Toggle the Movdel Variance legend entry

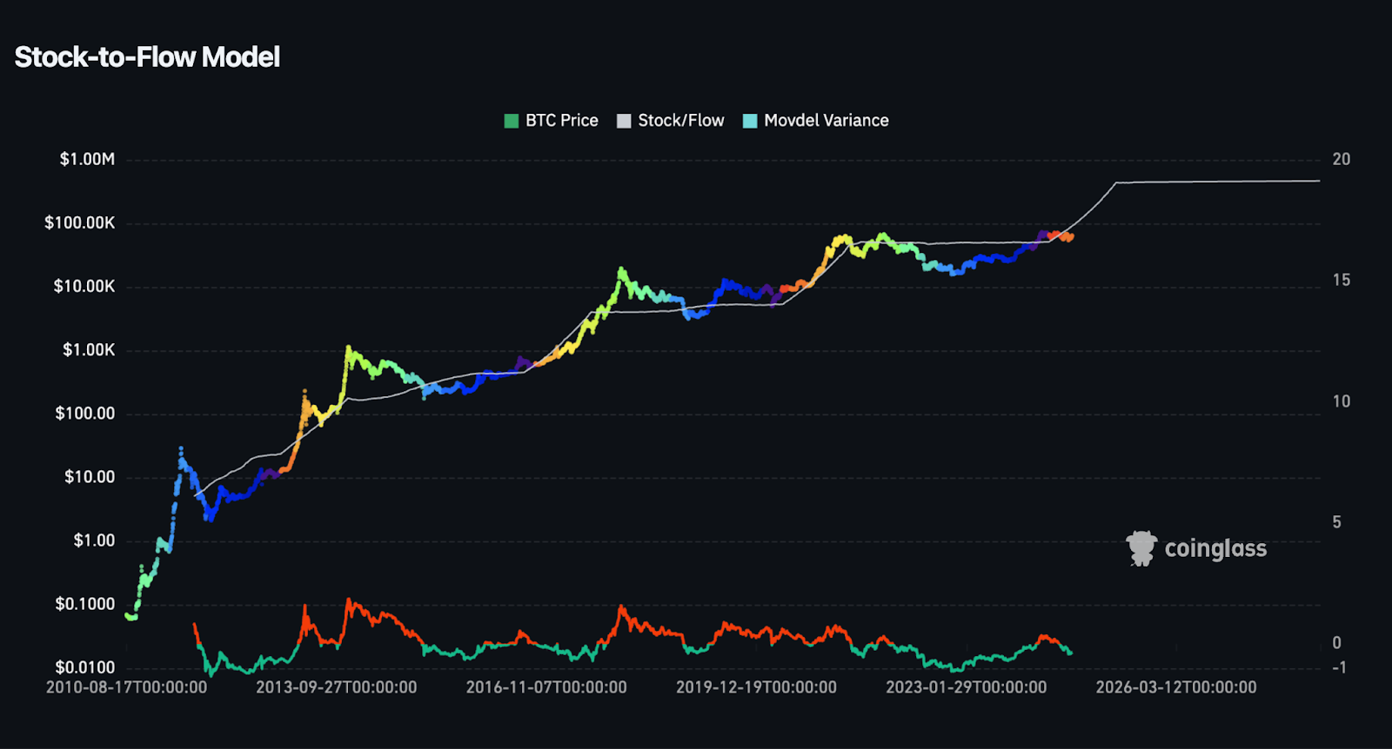point(816,121)
